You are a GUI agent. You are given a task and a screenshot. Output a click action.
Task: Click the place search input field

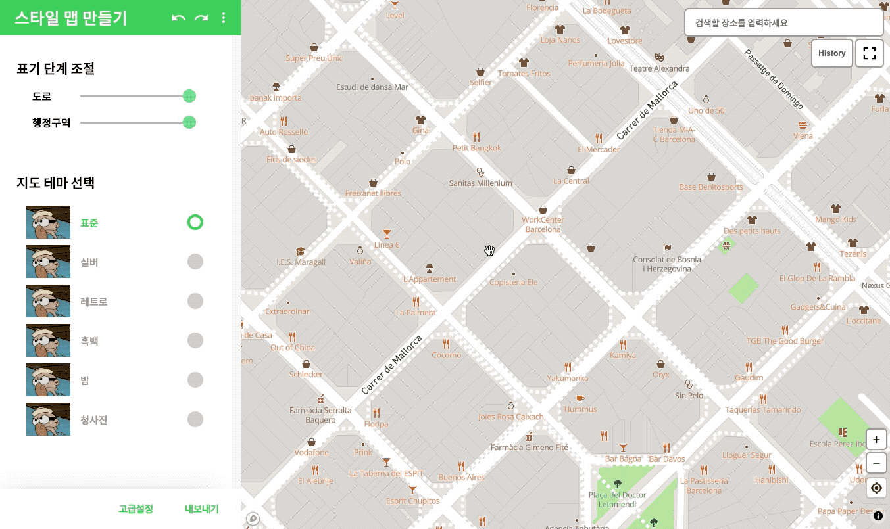click(x=784, y=22)
